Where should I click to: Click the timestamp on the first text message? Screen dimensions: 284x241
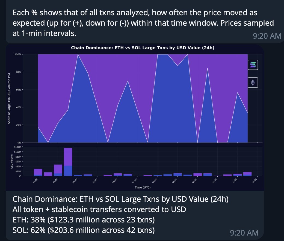tap(267, 36)
